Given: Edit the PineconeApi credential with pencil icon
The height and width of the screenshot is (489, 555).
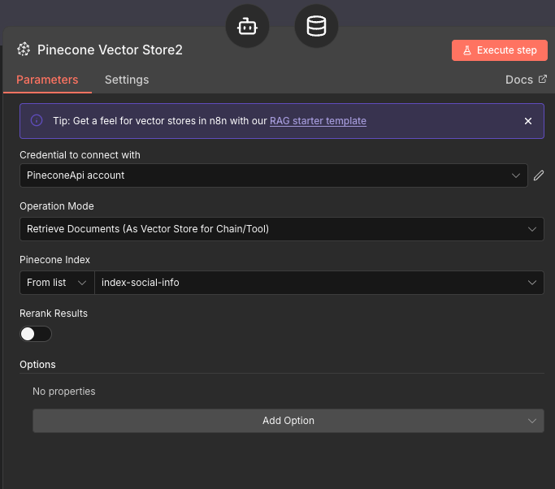Looking at the screenshot, I should coord(539,175).
